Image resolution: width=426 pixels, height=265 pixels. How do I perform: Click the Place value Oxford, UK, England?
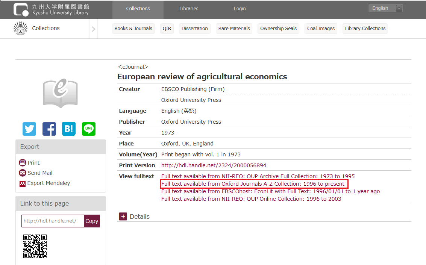pos(187,144)
